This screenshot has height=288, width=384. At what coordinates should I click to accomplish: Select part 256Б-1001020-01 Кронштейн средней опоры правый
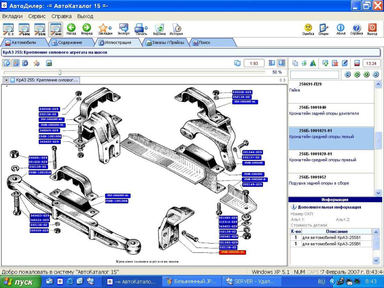pos(331,162)
